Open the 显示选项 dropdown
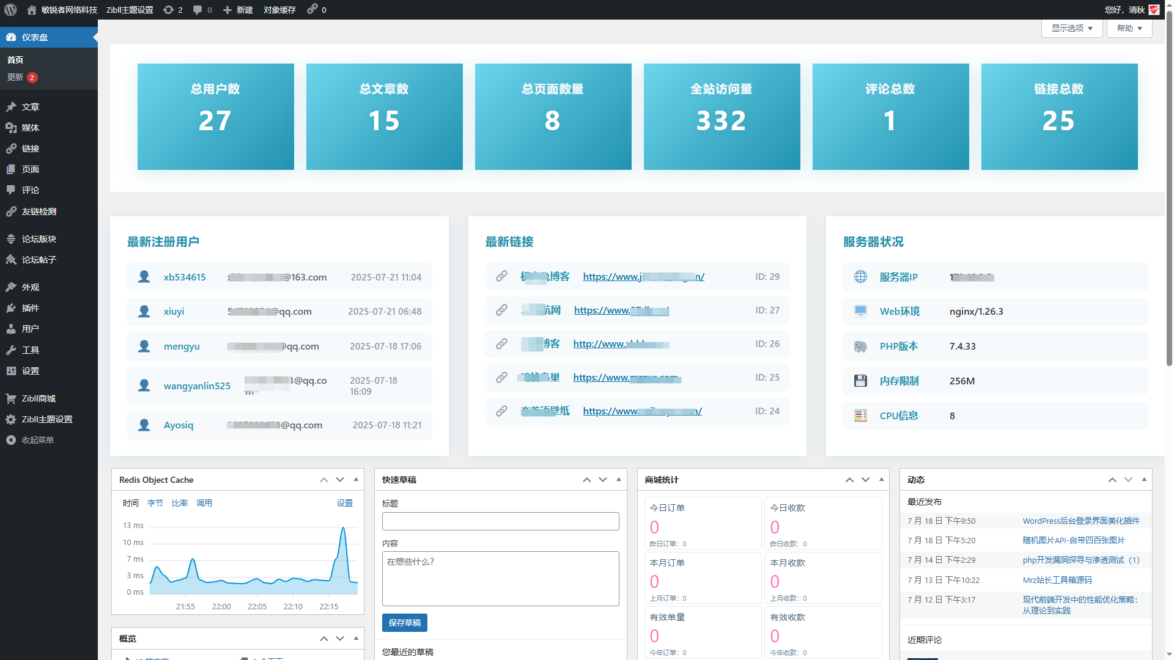This screenshot has height=660, width=1174. [x=1071, y=28]
